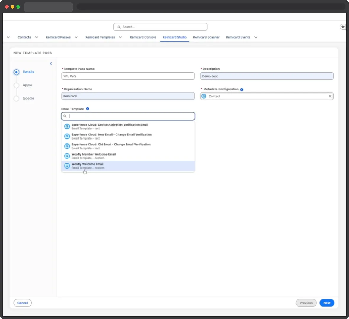This screenshot has width=349, height=319.
Task: Click icon of Woofly Member Welcome Email
Action: [67, 156]
